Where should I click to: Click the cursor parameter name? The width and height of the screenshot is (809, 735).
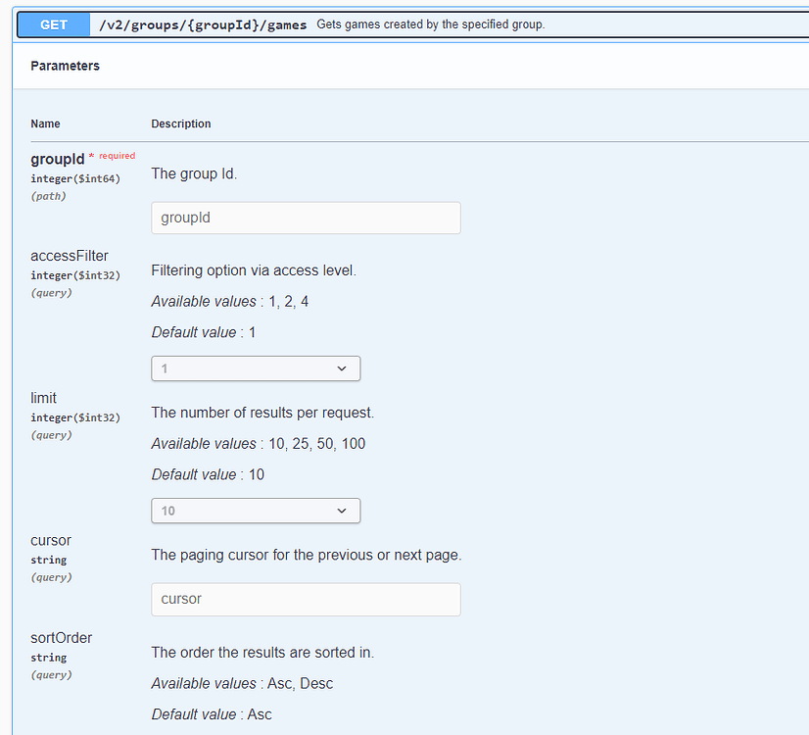(51, 540)
